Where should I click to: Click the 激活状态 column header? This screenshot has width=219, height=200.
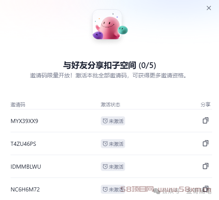click(111, 105)
